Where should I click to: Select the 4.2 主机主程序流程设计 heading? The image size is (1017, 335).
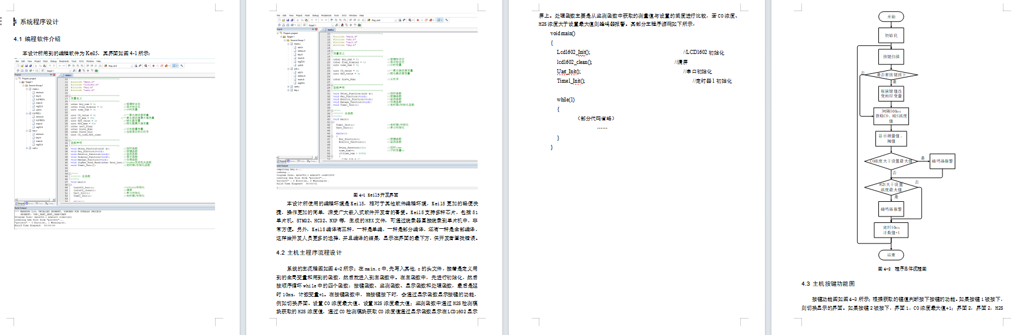308,253
